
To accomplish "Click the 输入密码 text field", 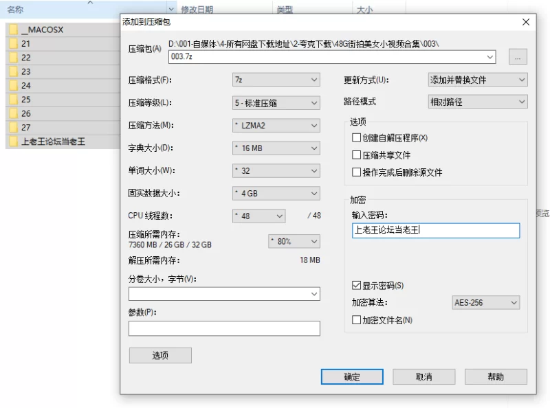I will pos(436,231).
